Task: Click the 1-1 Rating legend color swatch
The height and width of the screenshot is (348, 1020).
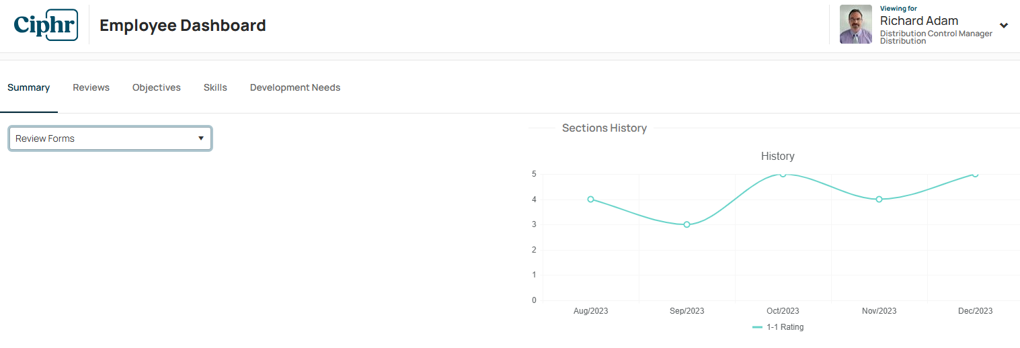Action: pyautogui.click(x=757, y=327)
